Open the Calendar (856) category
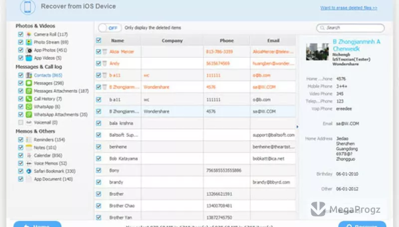399x227 pixels. click(48, 155)
